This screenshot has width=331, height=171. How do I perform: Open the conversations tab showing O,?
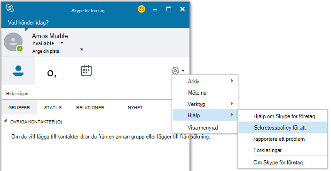click(x=52, y=73)
